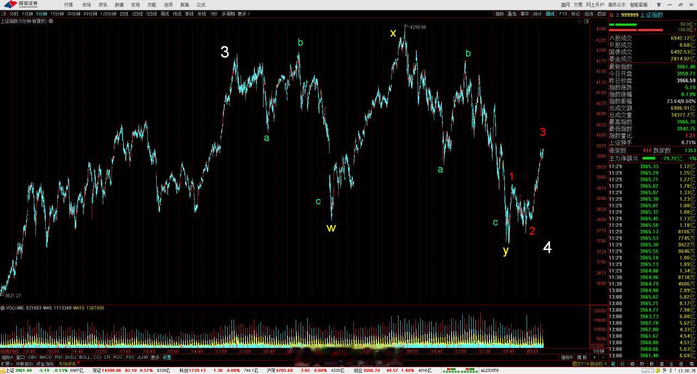Open the 行情 menu
697x374 pixels.
pos(69,4)
